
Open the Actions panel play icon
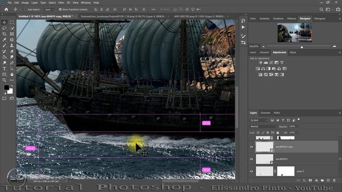(x=243, y=27)
